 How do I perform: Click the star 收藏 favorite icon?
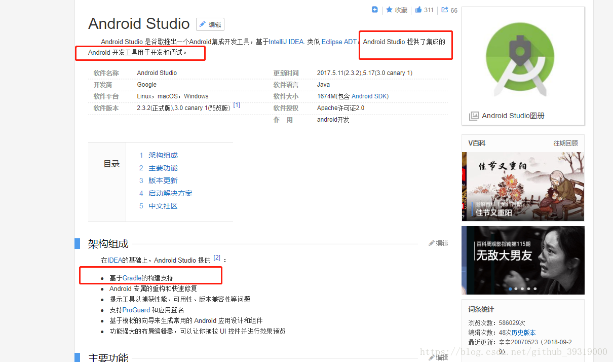[389, 10]
